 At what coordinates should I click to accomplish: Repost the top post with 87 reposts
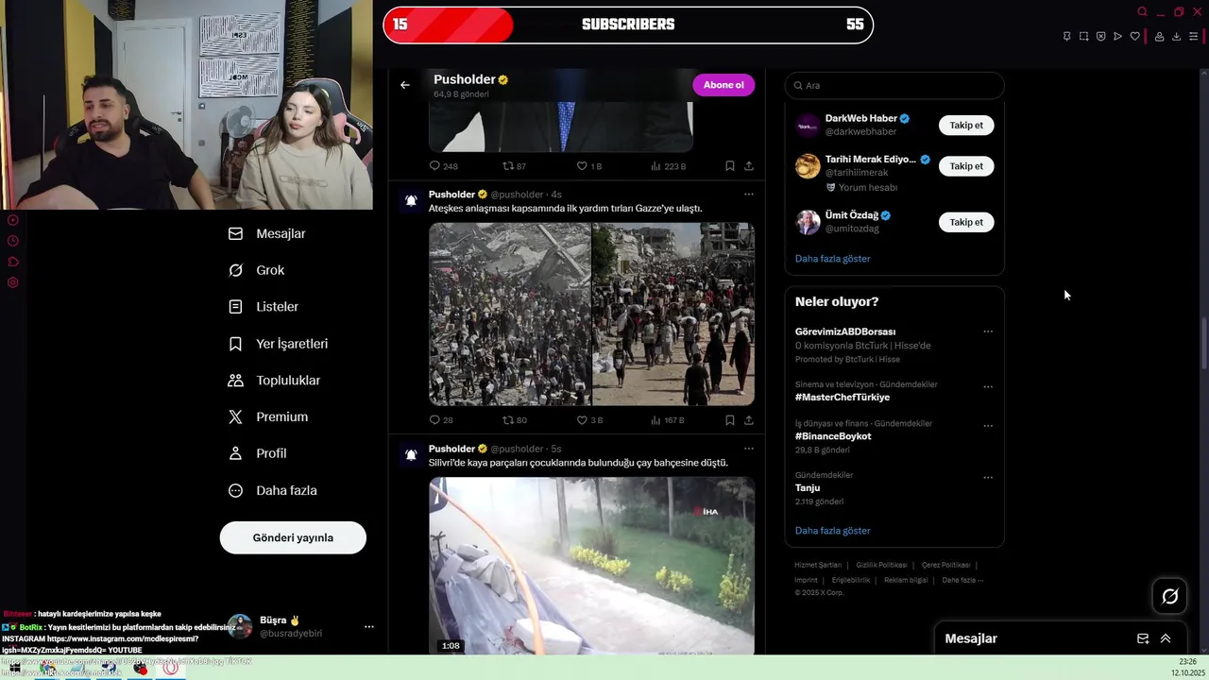point(515,166)
